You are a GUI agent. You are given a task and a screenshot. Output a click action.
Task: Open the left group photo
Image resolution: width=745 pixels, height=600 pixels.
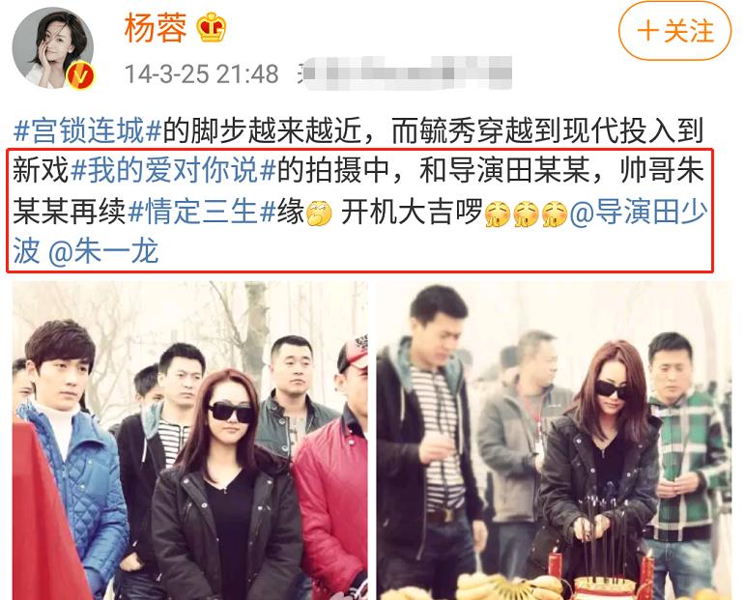[190, 441]
